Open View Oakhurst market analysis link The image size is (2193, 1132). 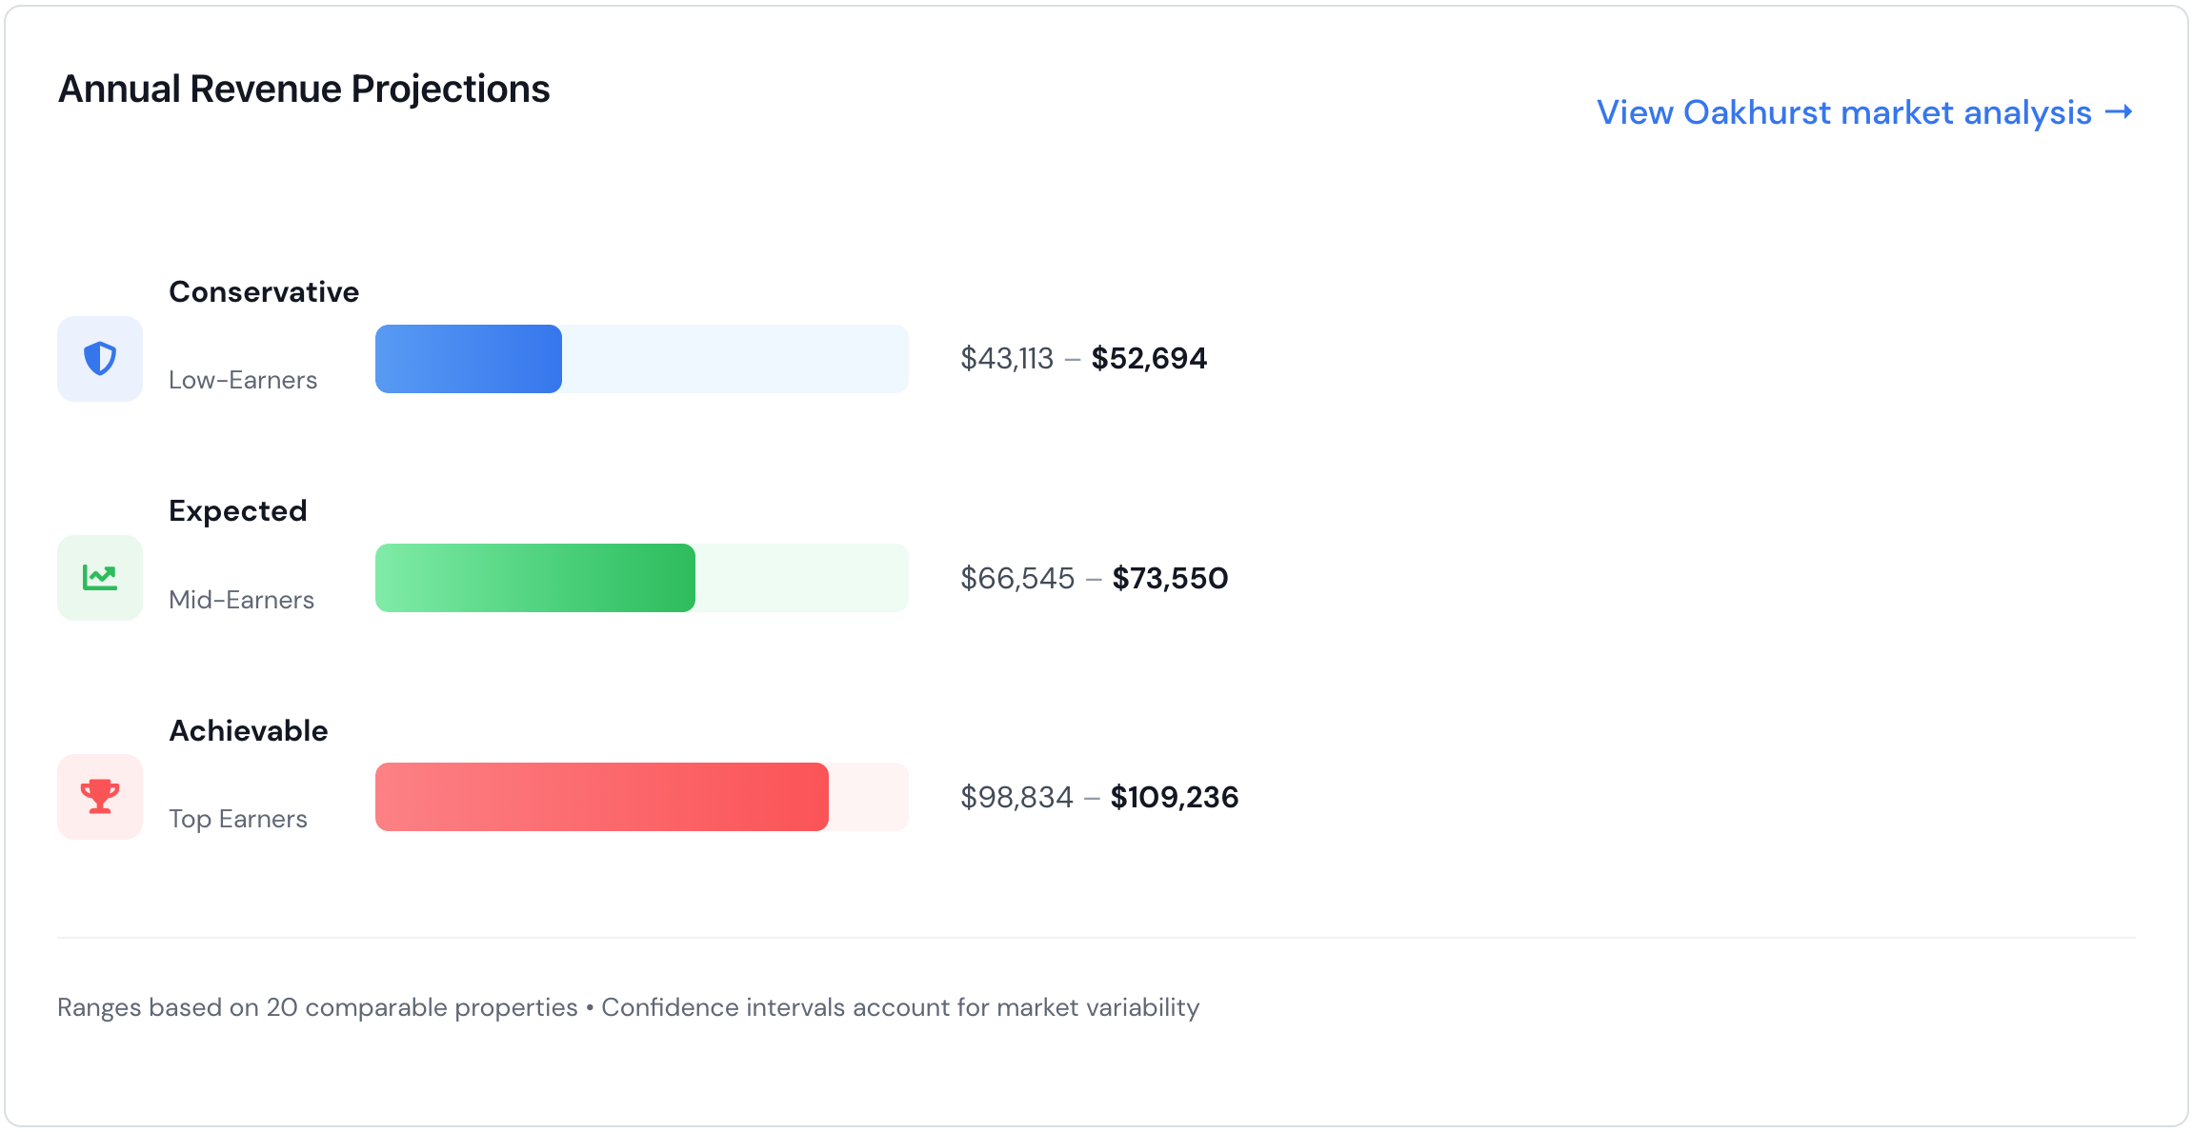(x=1843, y=112)
